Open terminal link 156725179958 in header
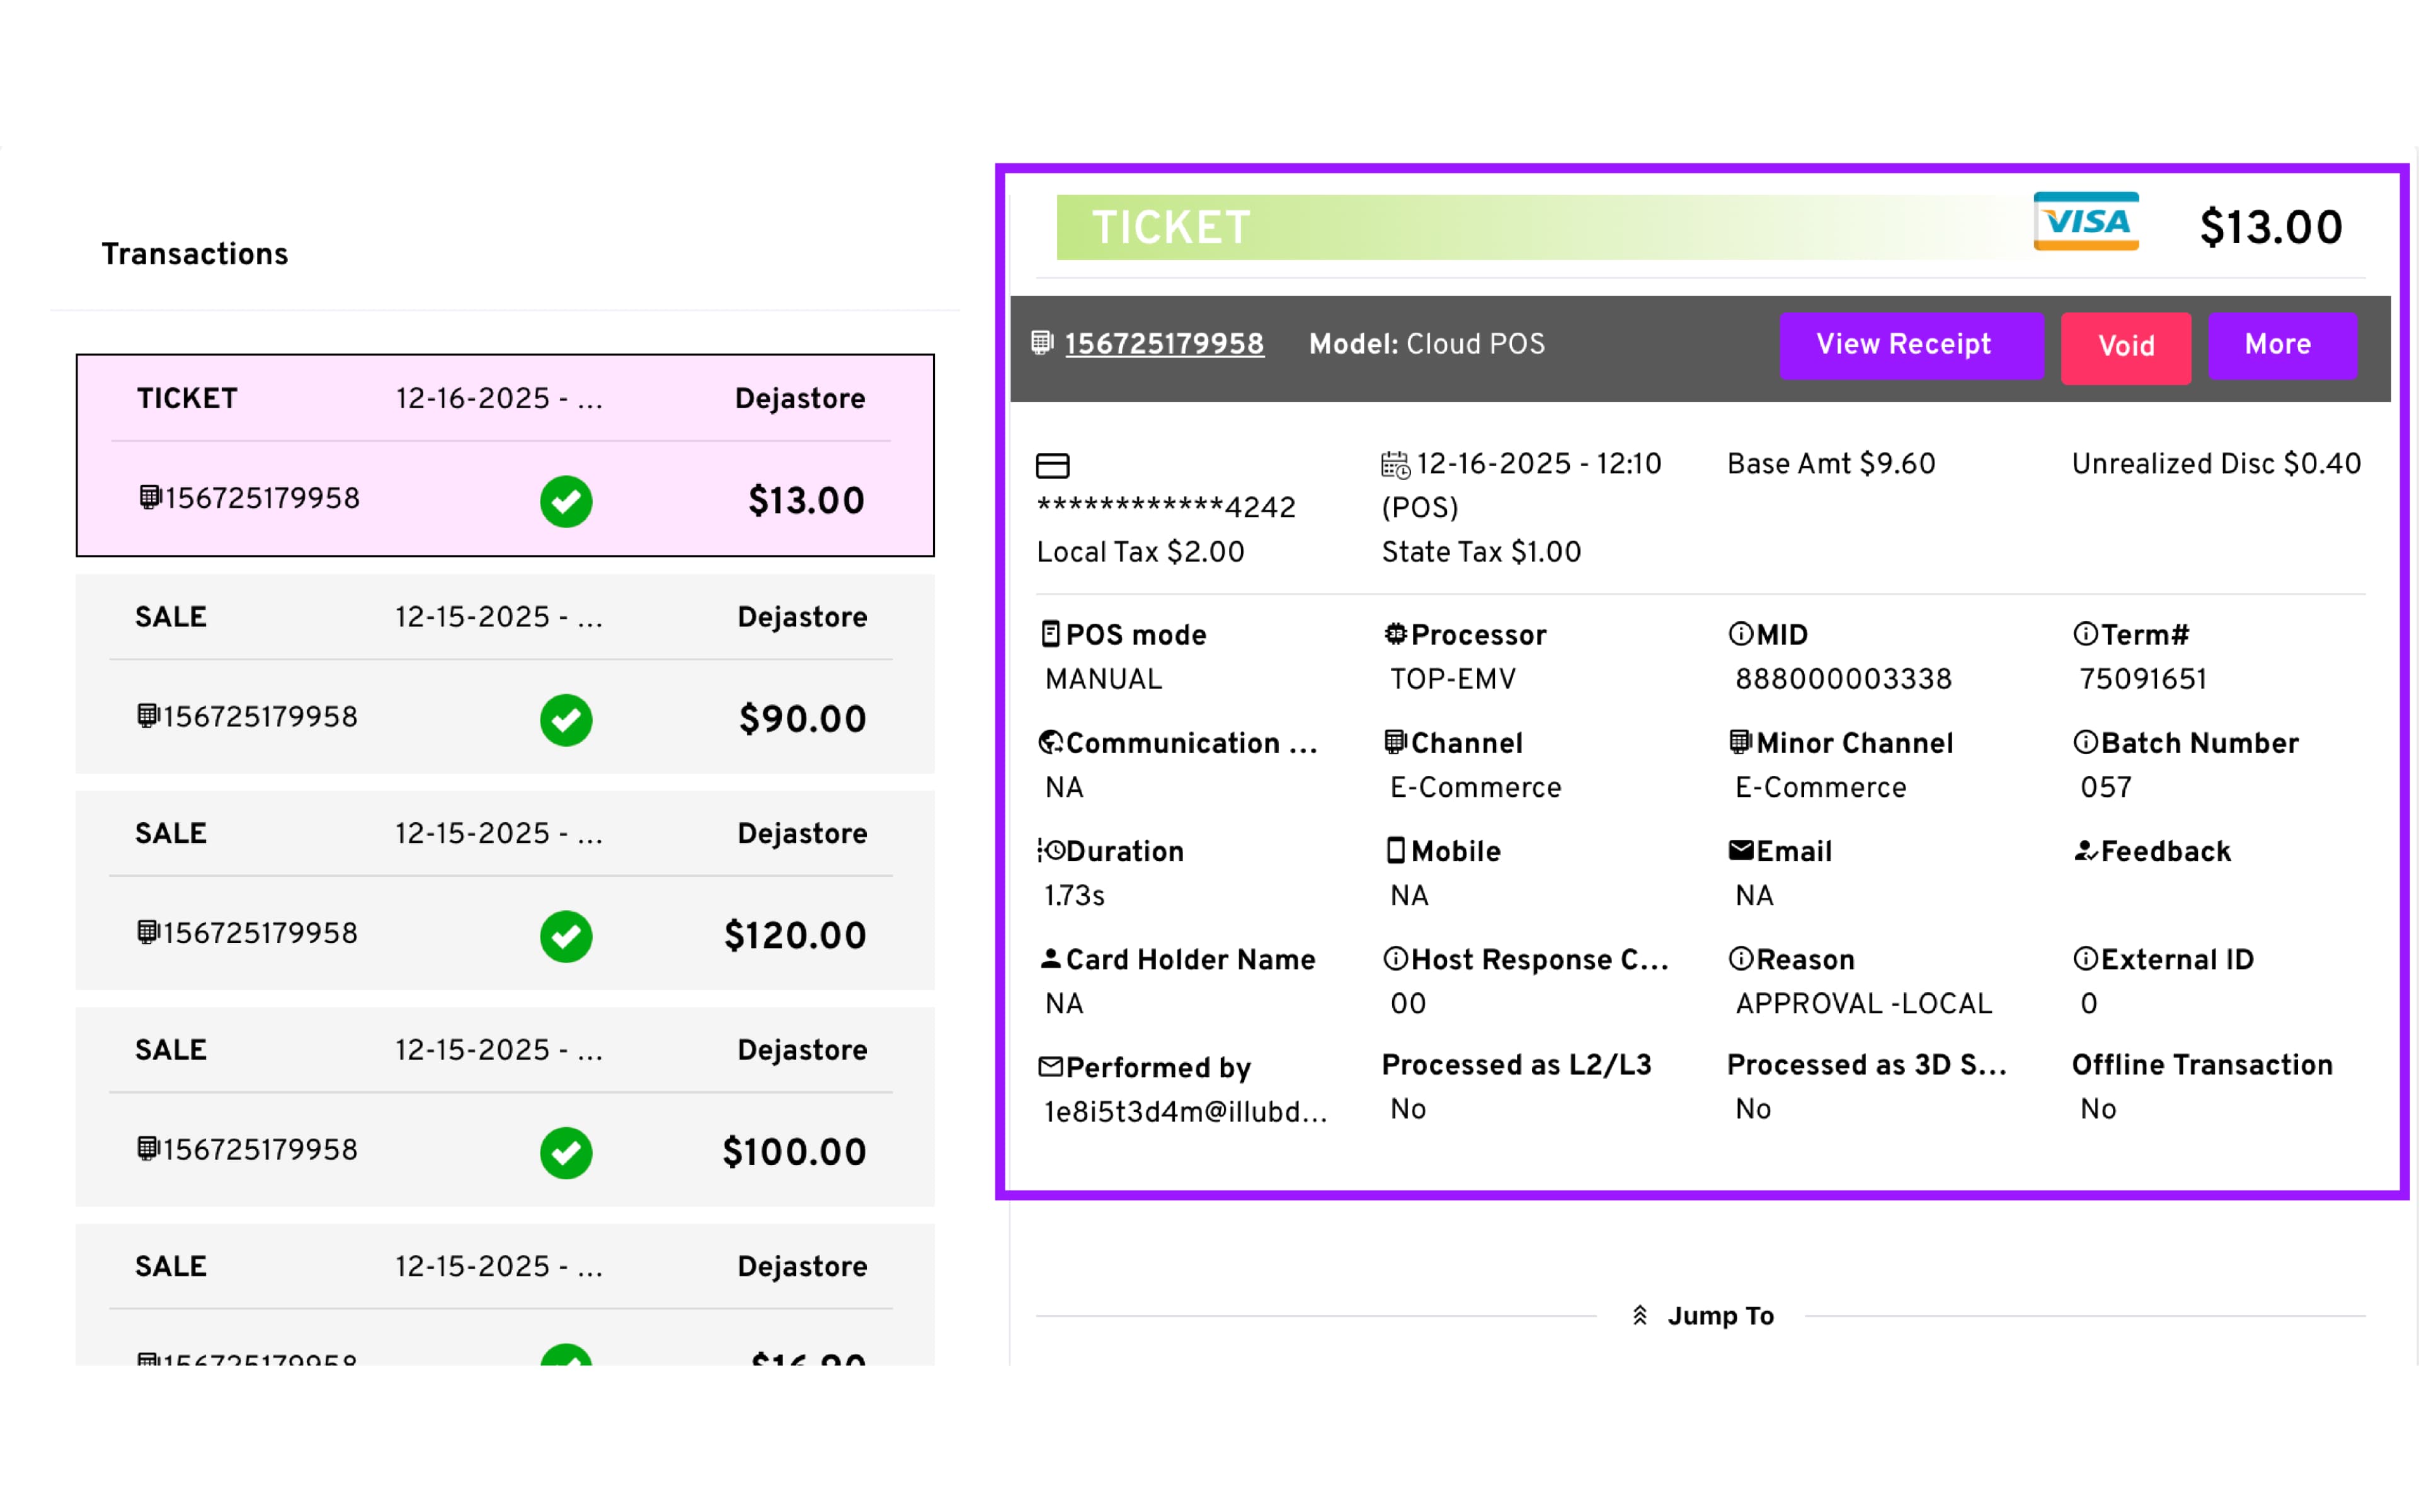Image resolution: width=2419 pixels, height=1512 pixels. pos(1164,344)
